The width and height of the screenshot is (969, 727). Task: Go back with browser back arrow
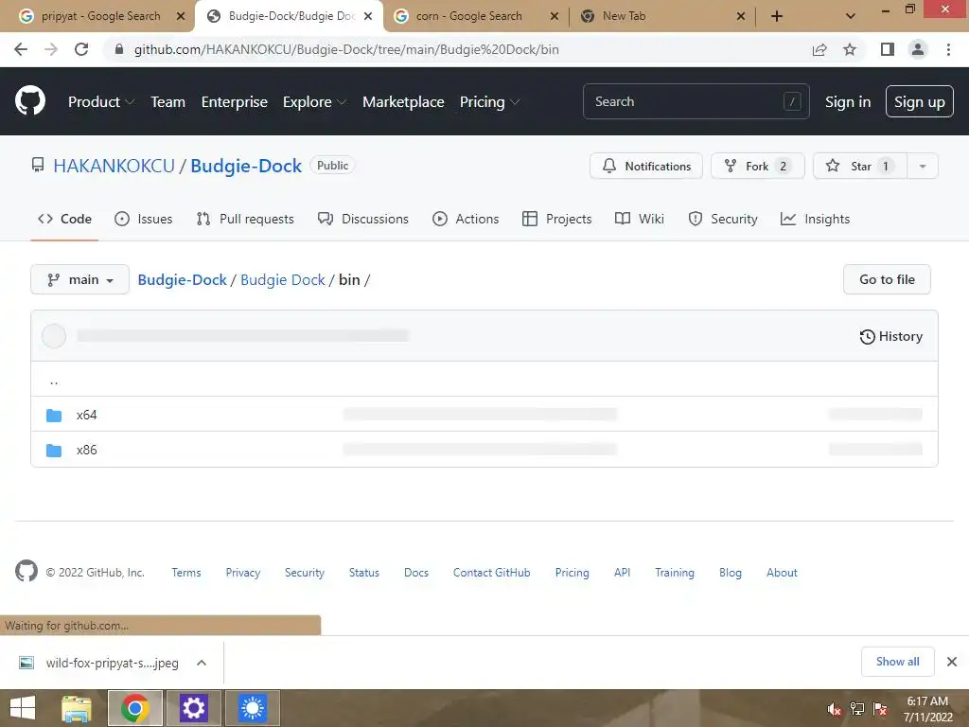point(21,49)
